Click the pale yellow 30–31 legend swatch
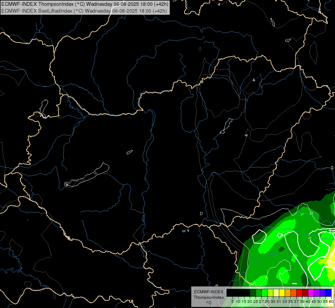Image resolution: width=335 pixels, height=308 pixels. tap(276, 293)
